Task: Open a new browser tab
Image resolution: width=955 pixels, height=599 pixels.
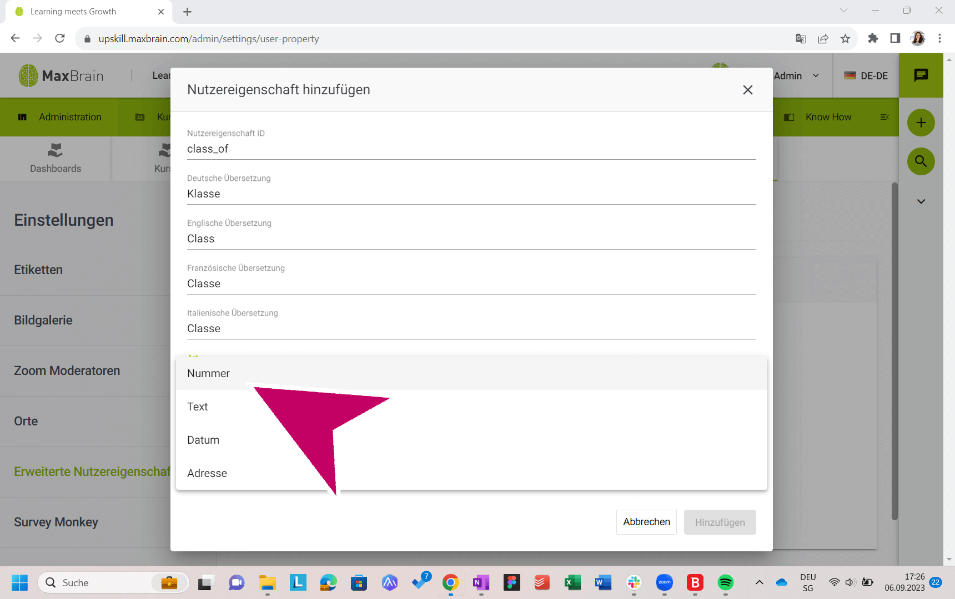Action: [x=187, y=12]
